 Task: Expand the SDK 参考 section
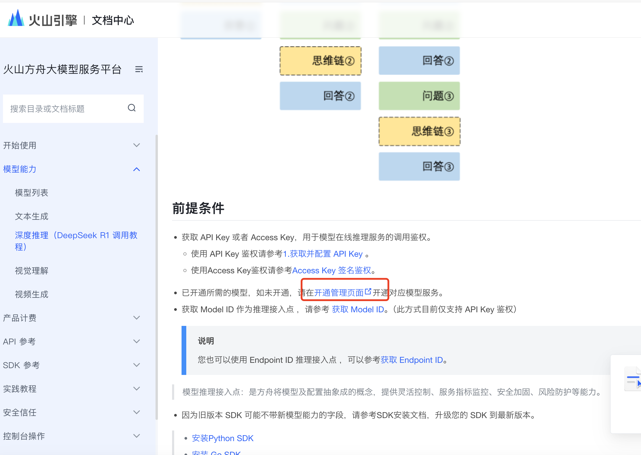137,365
